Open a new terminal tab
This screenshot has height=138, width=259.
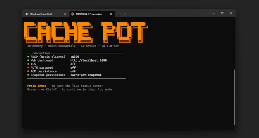tap(119, 14)
